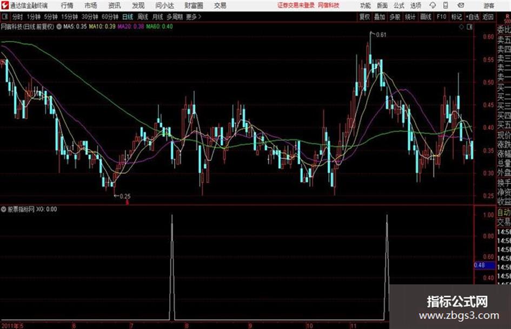Click the red marker icon below 0.25 low
The width and height of the screenshot is (511, 329).
tap(128, 202)
